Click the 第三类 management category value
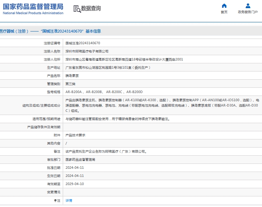The image size is (262, 207). tap(70, 84)
